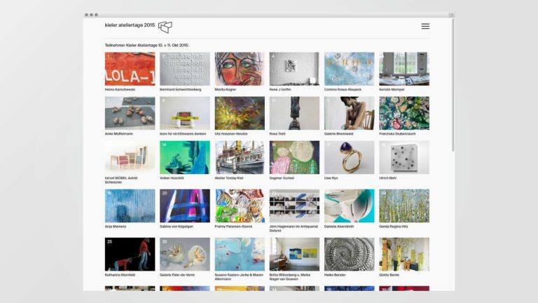Image resolution: width=538 pixels, height=303 pixels.
Task: Click the name Uwe Rys
Action: 331,178
